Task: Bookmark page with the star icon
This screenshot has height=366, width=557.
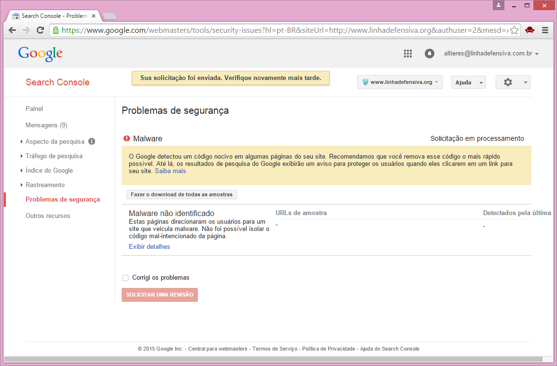Action: tap(515, 30)
